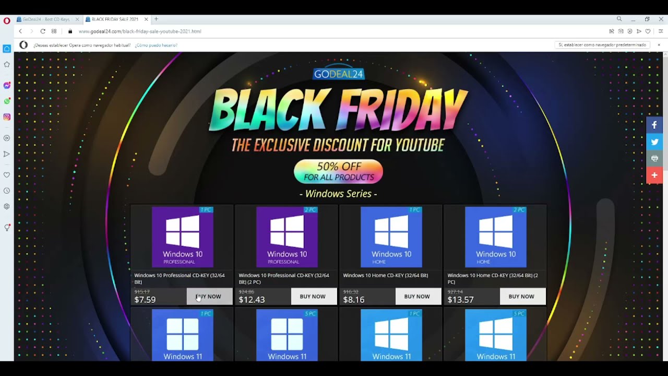Share the page on Facebook
668x376 pixels.
coord(654,125)
